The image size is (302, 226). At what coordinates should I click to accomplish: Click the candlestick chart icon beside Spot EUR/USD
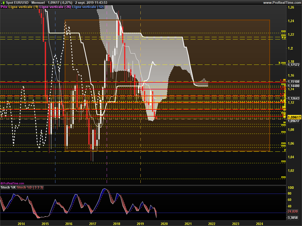pyautogui.click(x=3, y=3)
